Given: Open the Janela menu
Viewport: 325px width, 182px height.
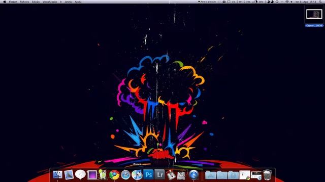Looking at the screenshot, I should (68, 2).
